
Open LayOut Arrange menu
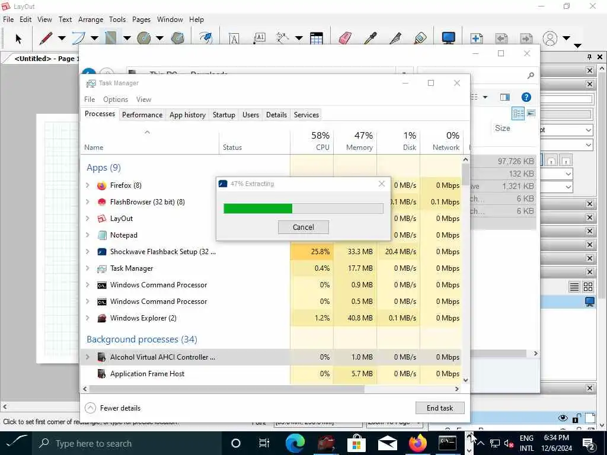tap(91, 20)
